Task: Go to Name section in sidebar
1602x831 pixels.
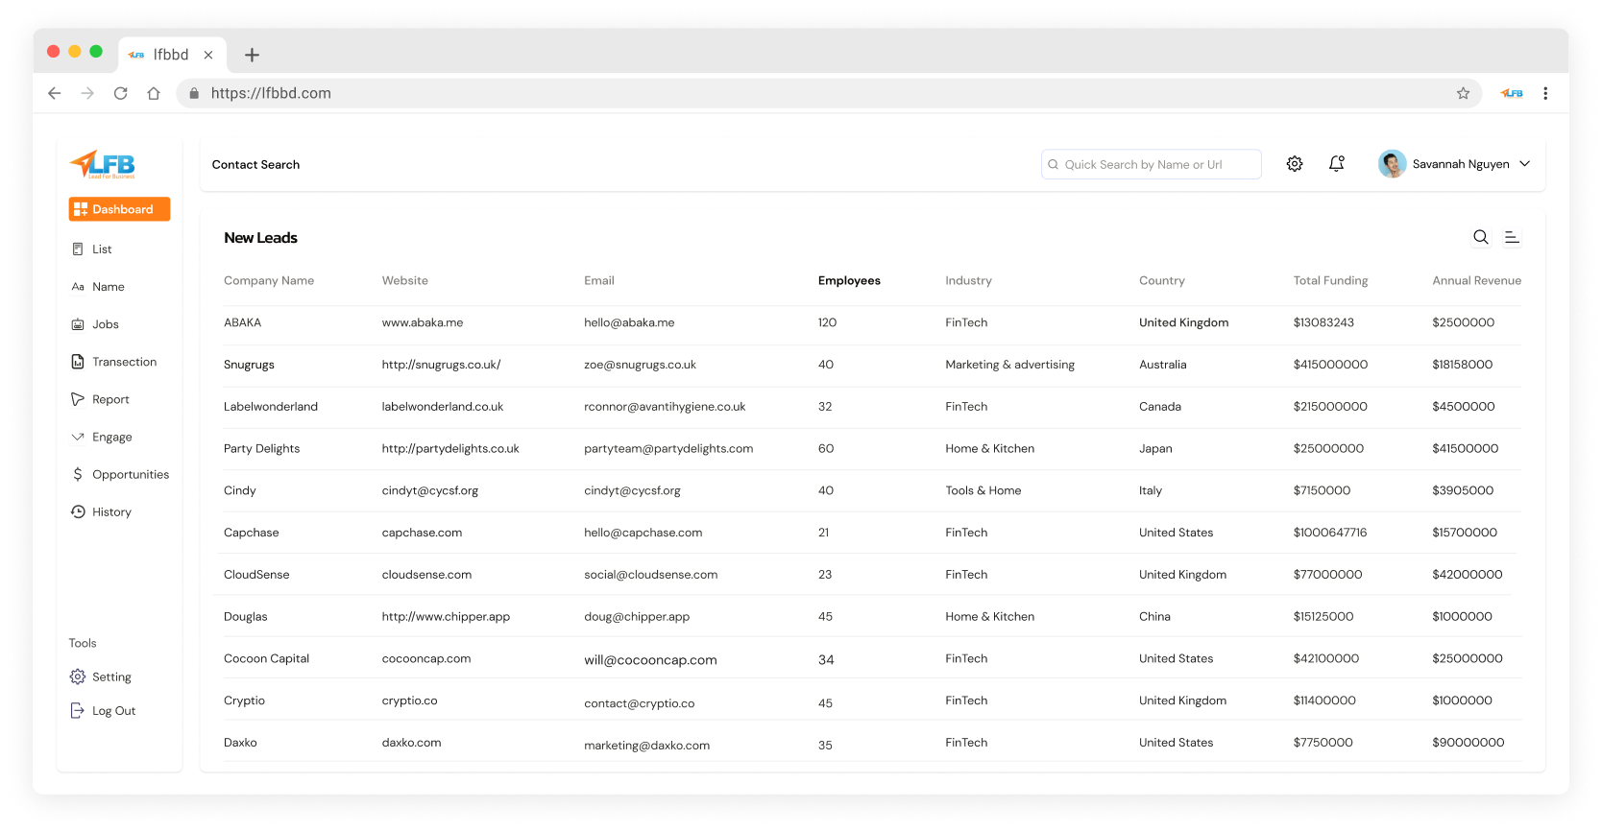Action: (109, 287)
